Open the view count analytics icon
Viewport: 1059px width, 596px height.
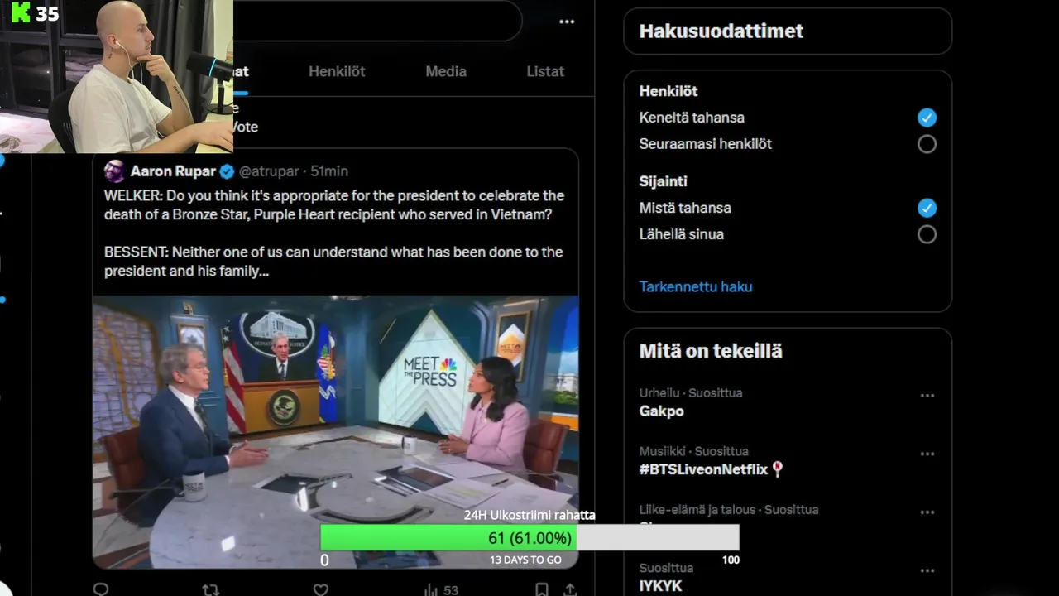tap(431, 589)
